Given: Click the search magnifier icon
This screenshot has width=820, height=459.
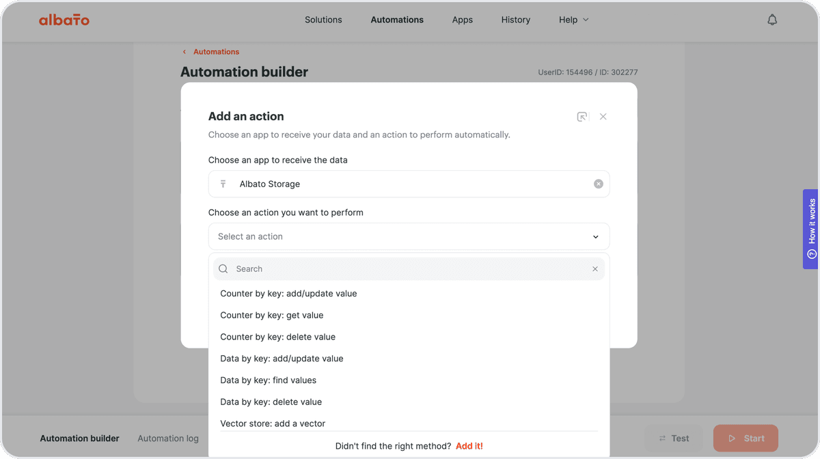Looking at the screenshot, I should click(223, 269).
